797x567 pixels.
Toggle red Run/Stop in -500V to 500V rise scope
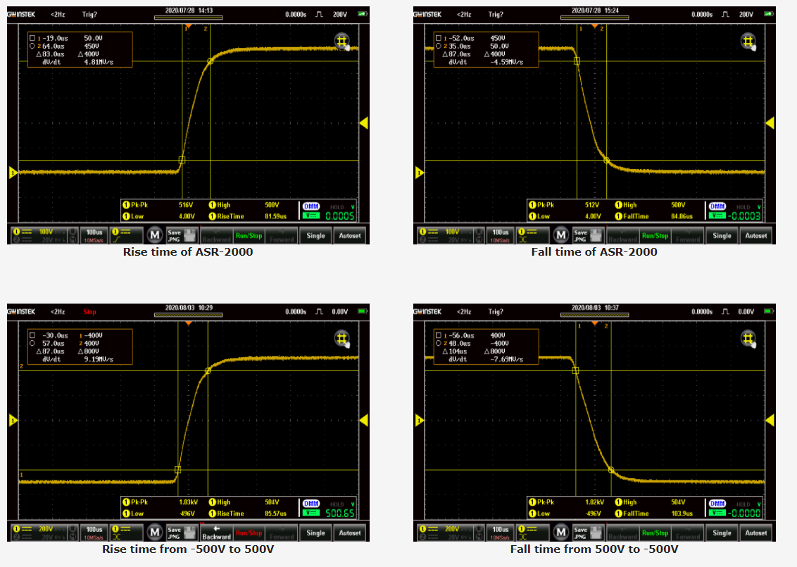[249, 533]
